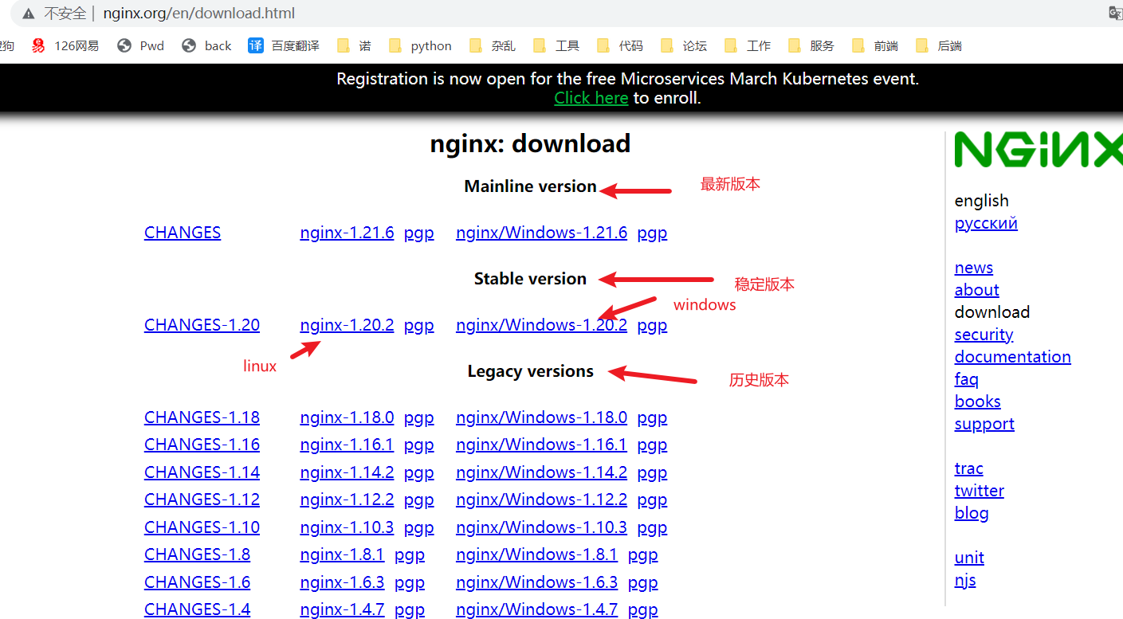Screen dimensions: 1123x619
Task: Open pgp signature for nginx-1.21.6
Action: pos(419,233)
